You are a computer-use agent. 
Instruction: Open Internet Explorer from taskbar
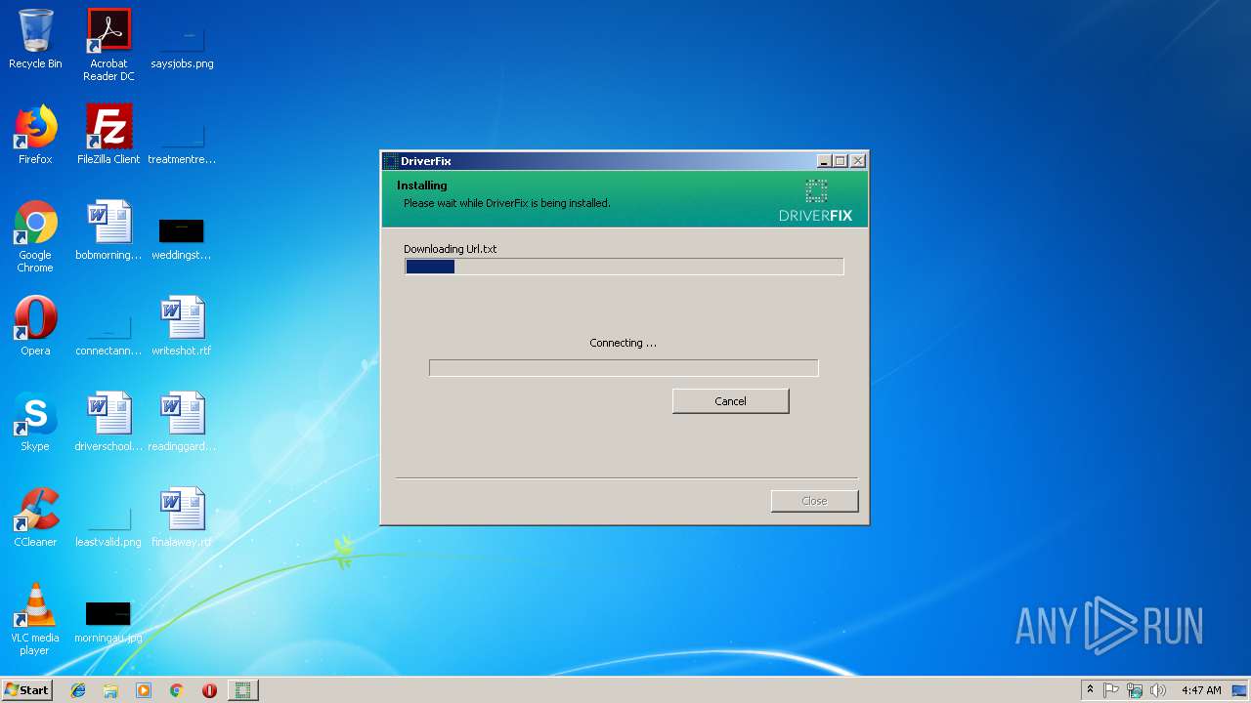[x=78, y=690]
